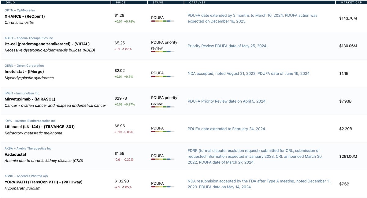Click the stage progress bar in the XHANCE row
Screen dimensions: 367x198
pos(163,21)
